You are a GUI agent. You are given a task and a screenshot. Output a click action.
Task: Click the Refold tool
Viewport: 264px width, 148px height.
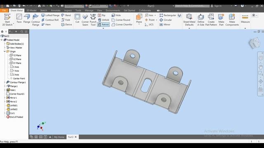[104, 25]
